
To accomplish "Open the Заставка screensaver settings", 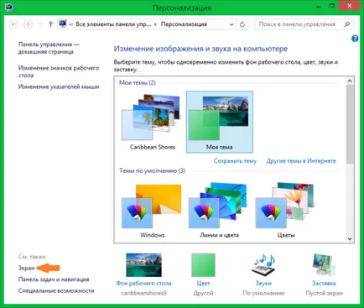I will coord(324,283).
